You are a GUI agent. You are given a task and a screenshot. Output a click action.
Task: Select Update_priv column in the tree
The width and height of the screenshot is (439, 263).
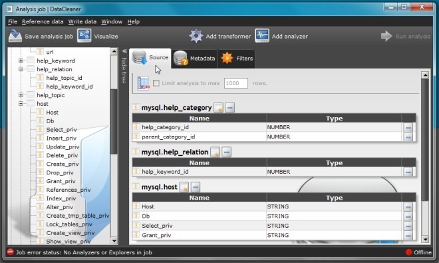coord(63,147)
